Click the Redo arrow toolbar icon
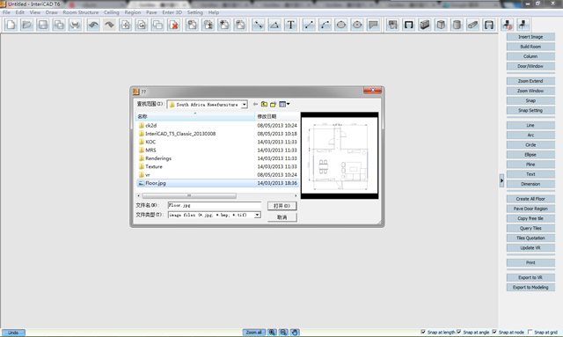The height and width of the screenshot is (337, 563). click(x=109, y=25)
